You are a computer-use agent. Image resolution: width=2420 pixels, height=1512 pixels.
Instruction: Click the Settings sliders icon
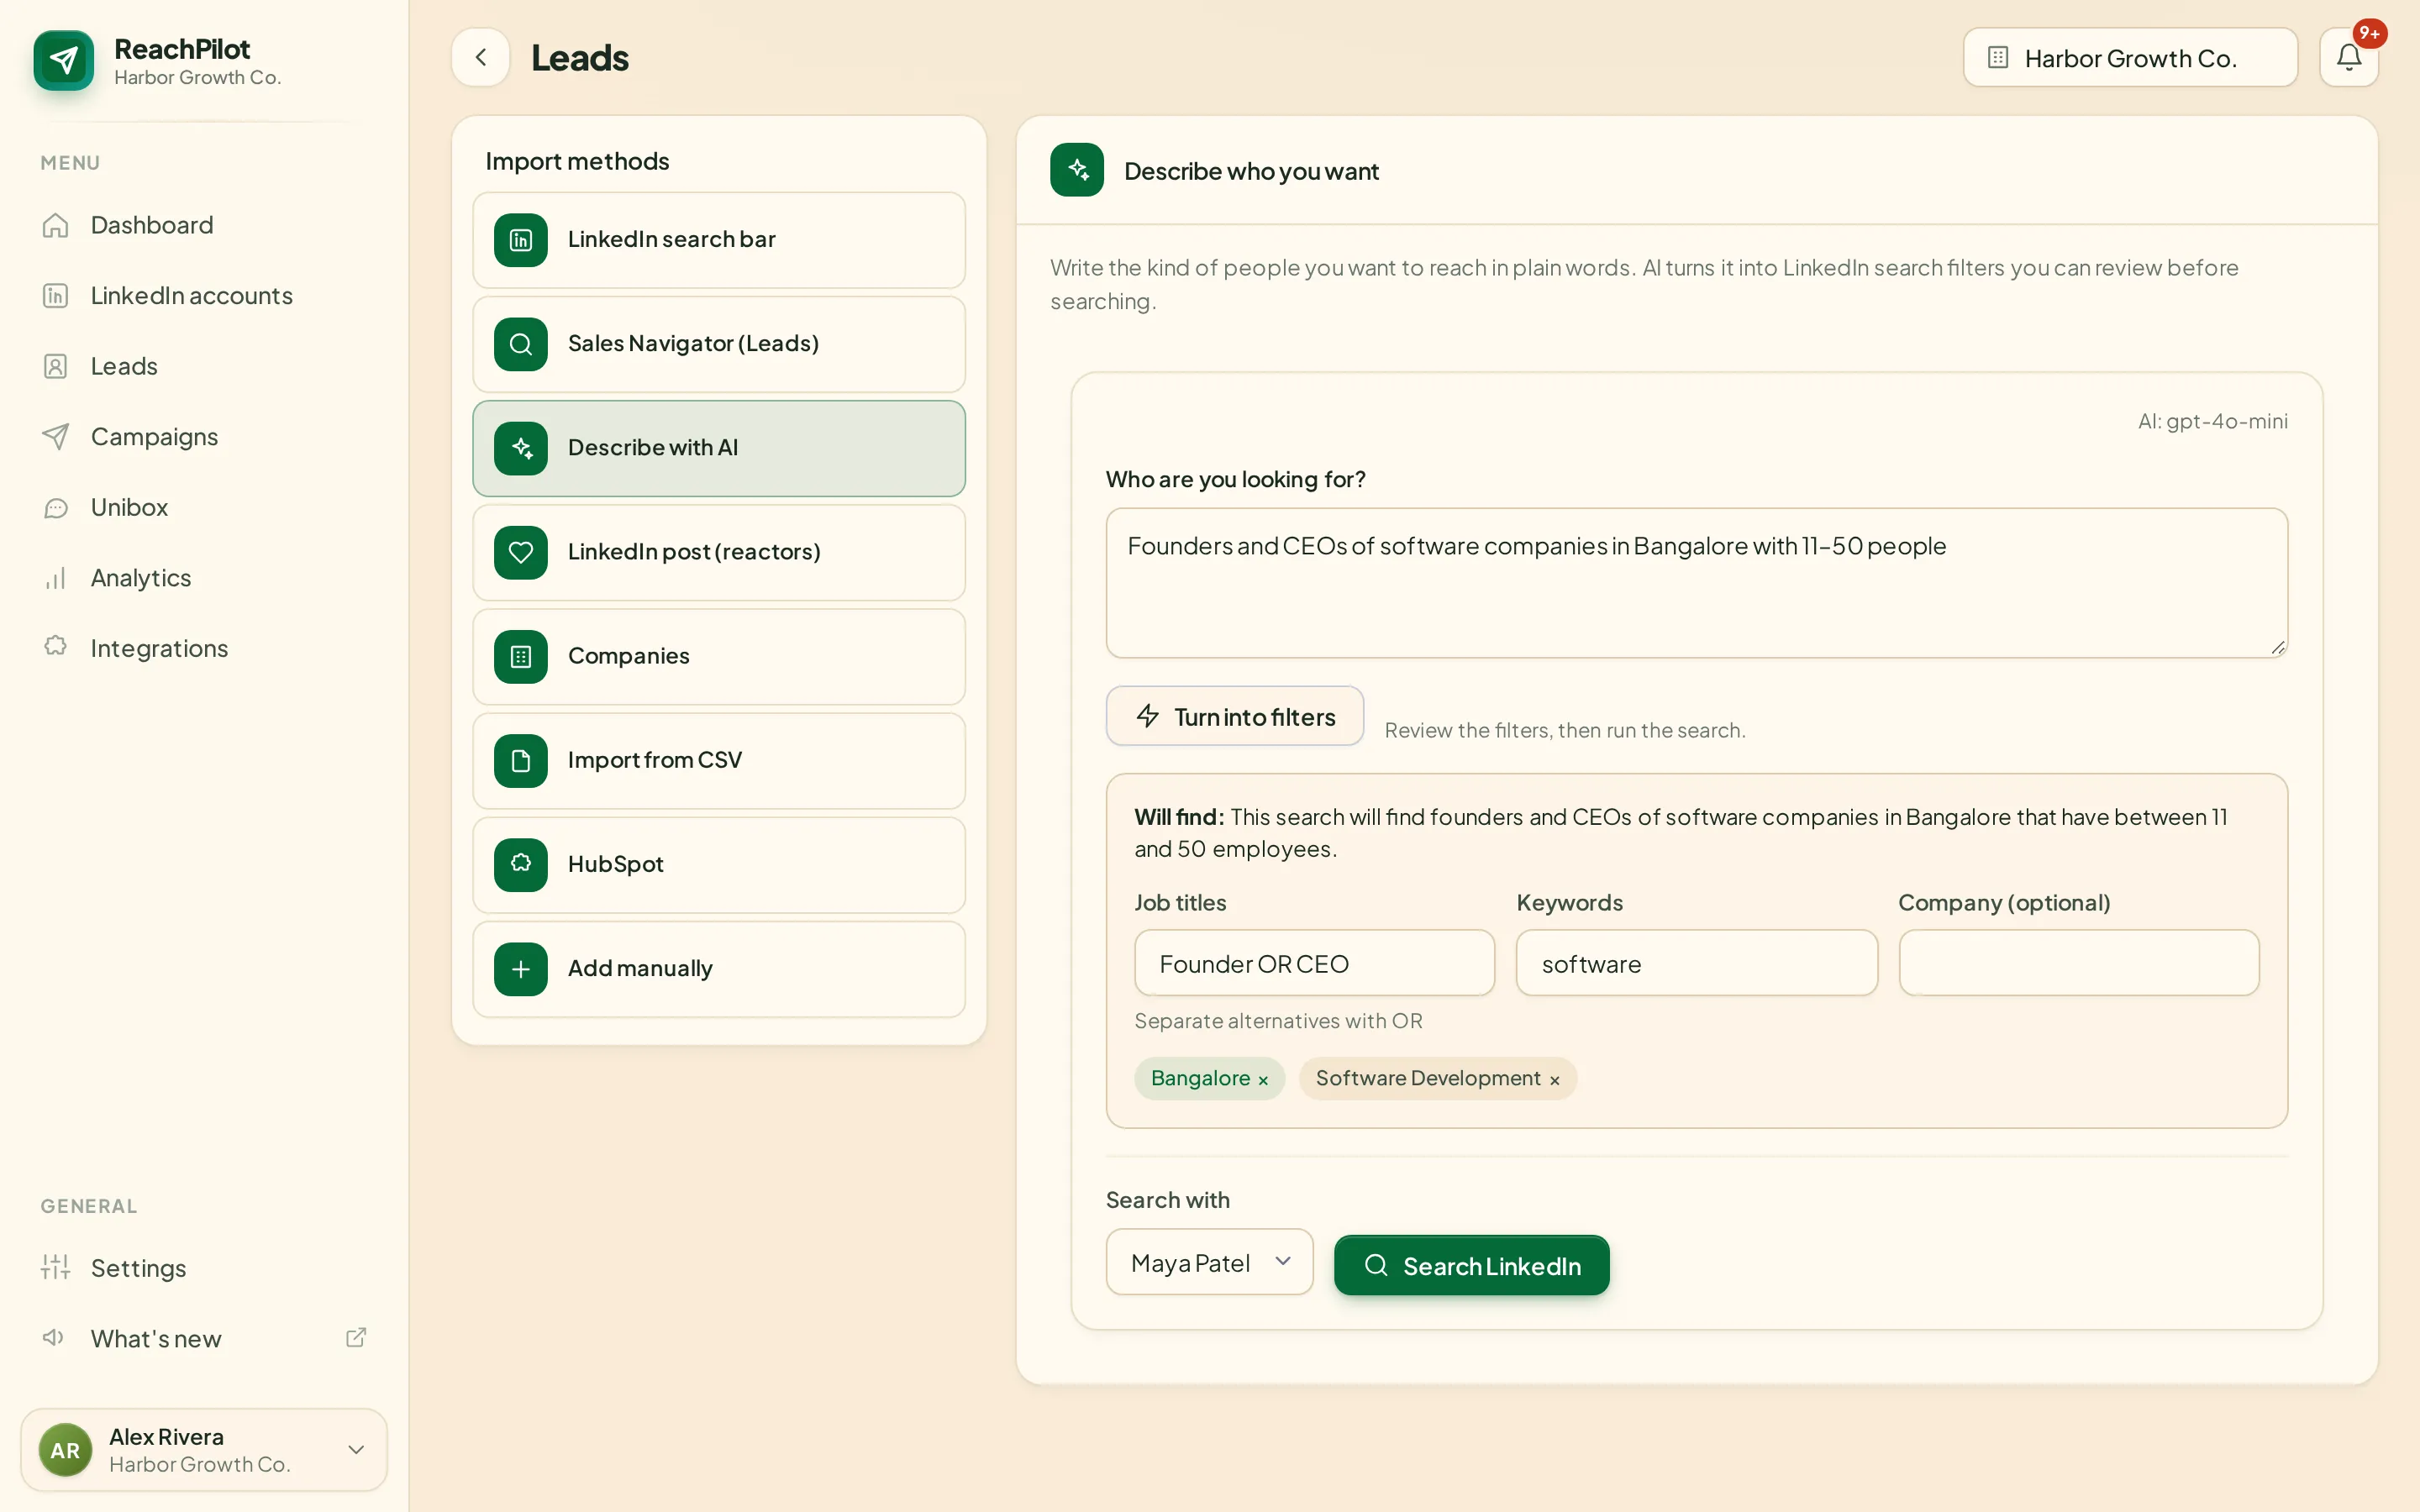[55, 1267]
